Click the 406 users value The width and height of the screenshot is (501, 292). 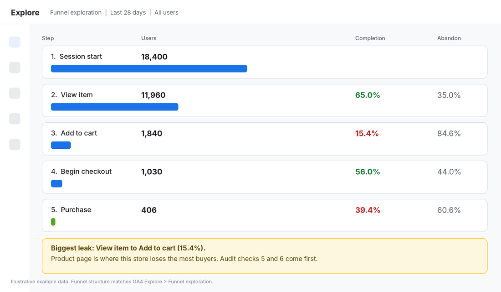[x=149, y=210]
